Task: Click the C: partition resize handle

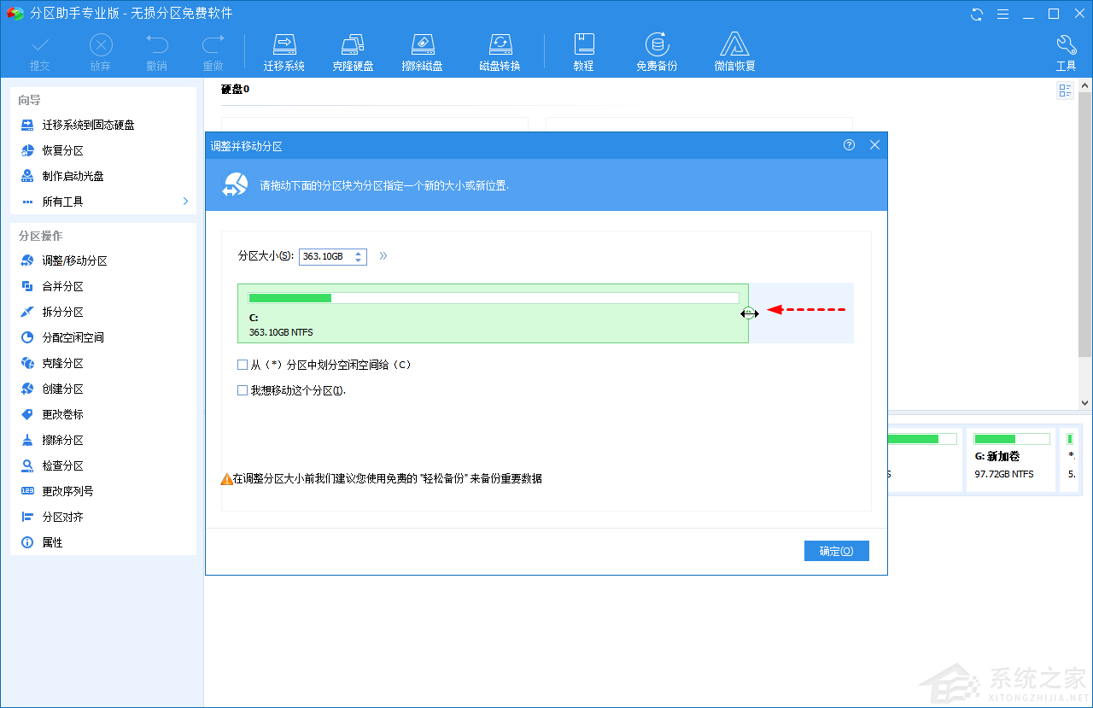Action: (749, 313)
